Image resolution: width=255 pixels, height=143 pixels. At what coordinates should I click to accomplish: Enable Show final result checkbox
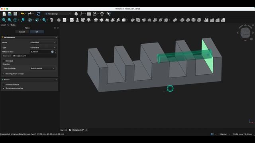pos(4,85)
